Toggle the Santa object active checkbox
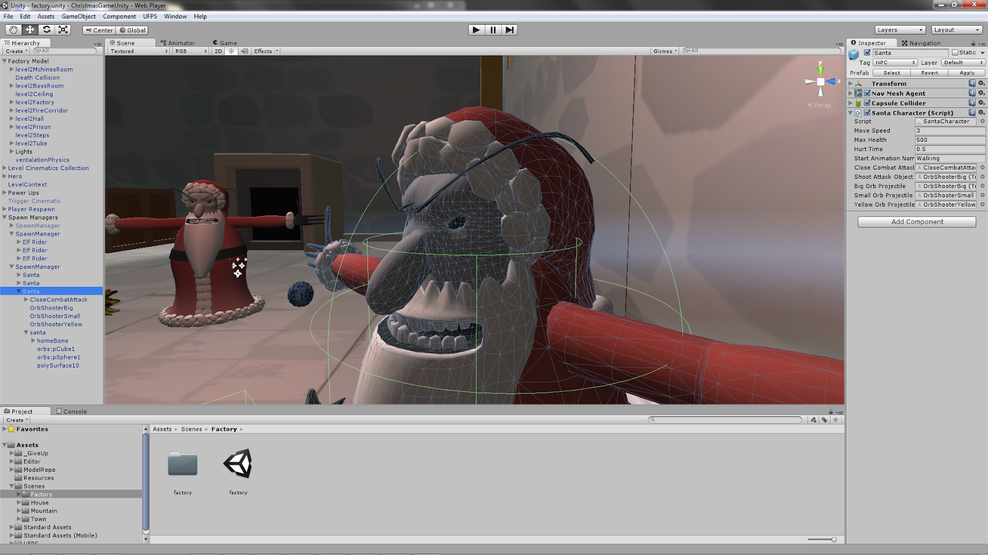988x555 pixels. pos(867,52)
